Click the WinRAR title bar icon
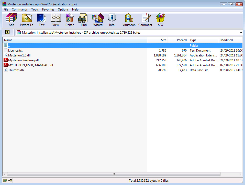245x185 pixels. (x=4, y=4)
